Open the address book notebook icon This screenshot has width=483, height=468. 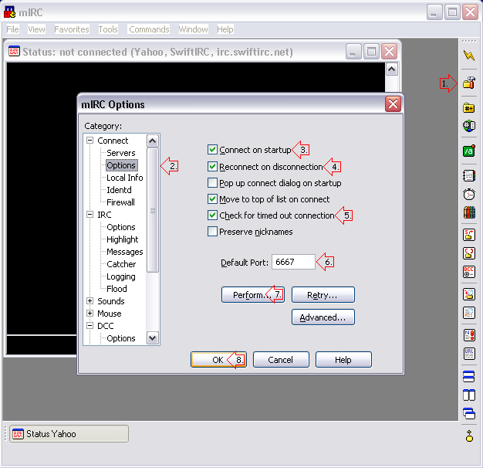[x=469, y=176]
